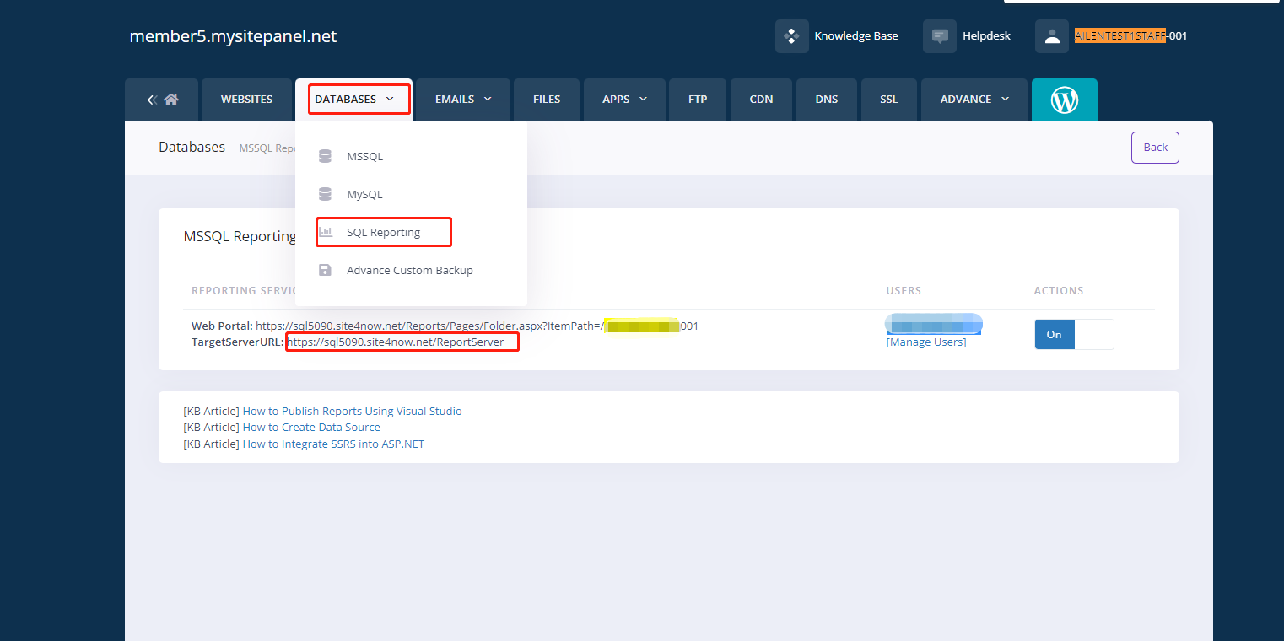Open the user account menu
Image resolution: width=1284 pixels, height=641 pixels.
coord(1051,35)
